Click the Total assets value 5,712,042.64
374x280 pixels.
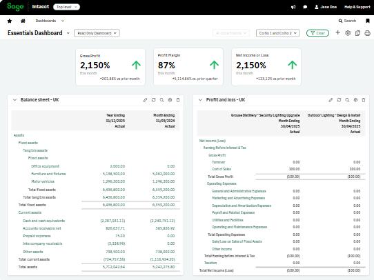[x=114, y=267]
